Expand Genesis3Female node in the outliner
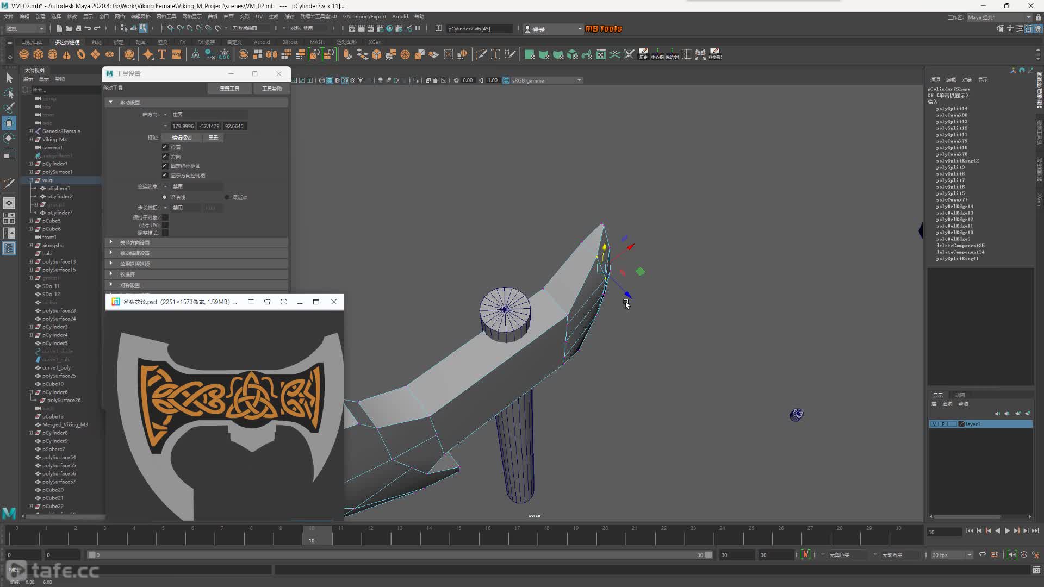This screenshot has width=1044, height=587. point(31,131)
